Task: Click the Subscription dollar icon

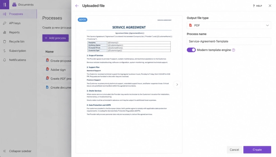Action: [4, 51]
